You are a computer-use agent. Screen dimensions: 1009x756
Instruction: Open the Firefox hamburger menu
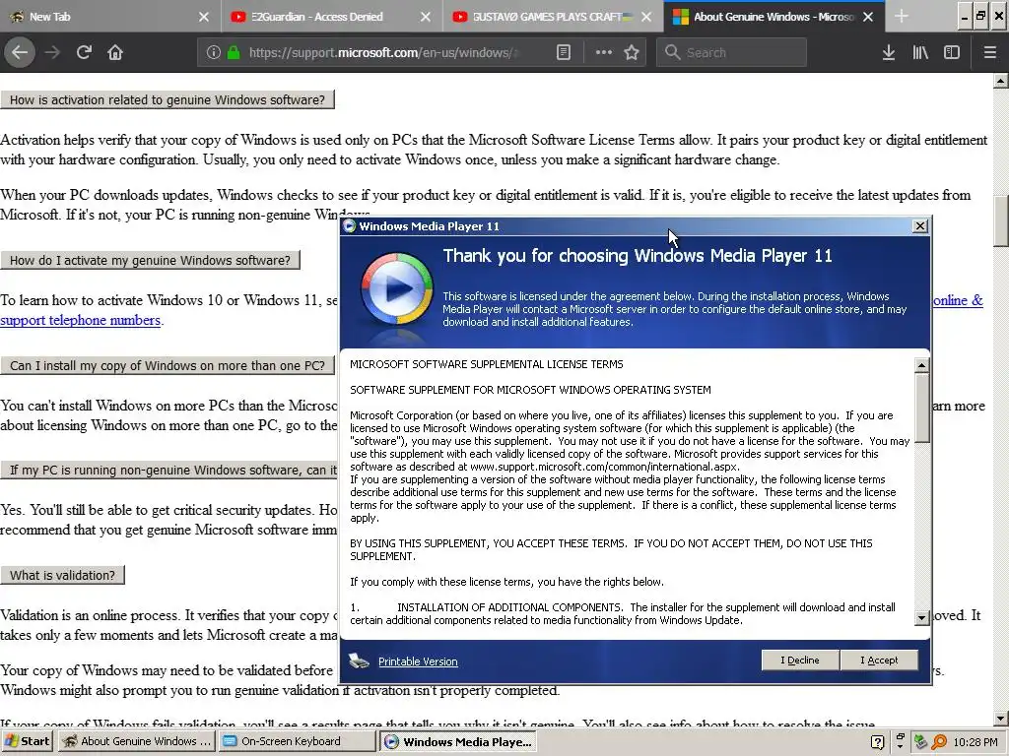990,53
